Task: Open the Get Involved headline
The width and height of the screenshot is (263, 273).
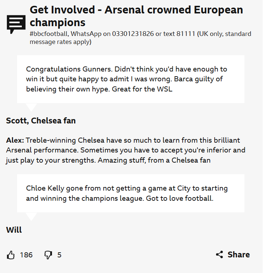Action: coord(136,16)
